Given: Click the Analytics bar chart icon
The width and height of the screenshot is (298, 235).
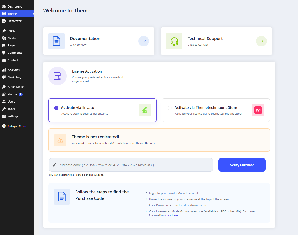Looking at the screenshot, I should click(x=4, y=70).
